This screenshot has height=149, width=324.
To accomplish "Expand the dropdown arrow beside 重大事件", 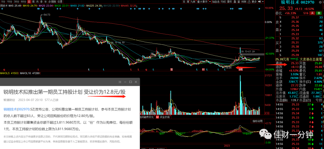I will 210,2.
